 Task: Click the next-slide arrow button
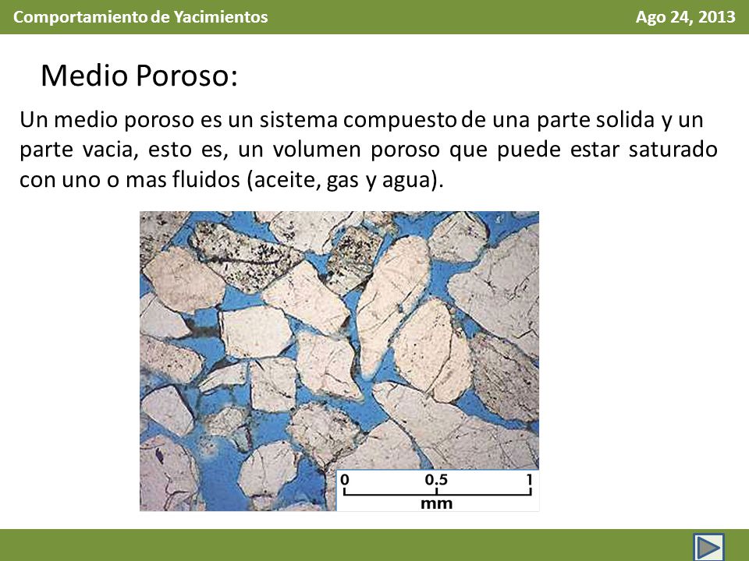click(709, 547)
